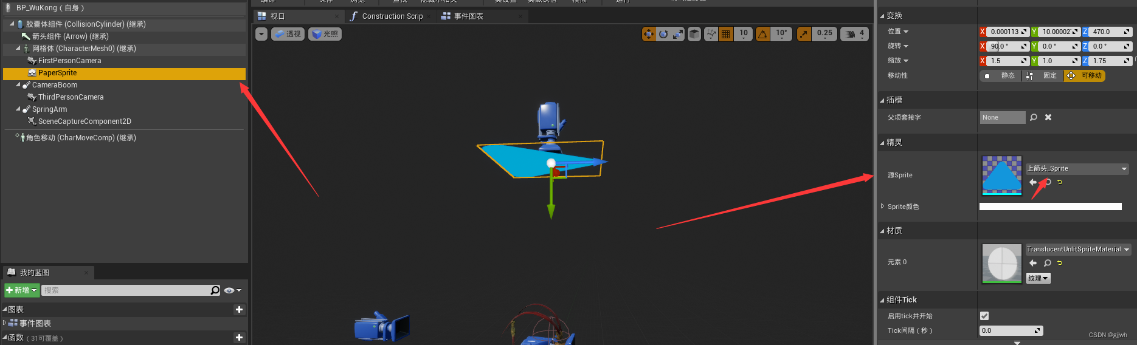
Task: Switch to the Viewport (视口) tab
Action: 298,16
